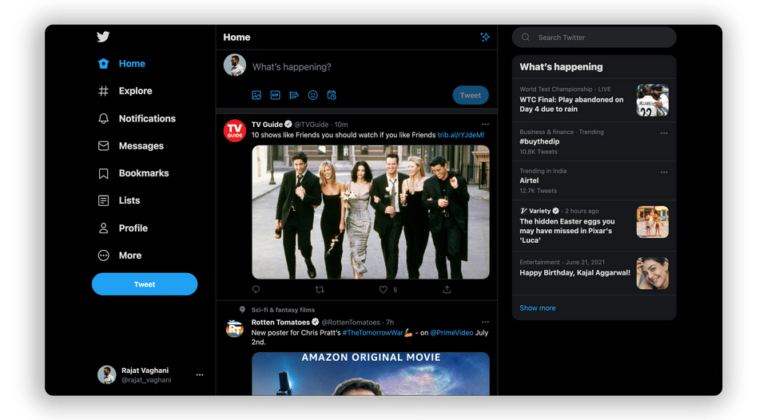Open the Amazon Original Movie poster

click(371, 374)
